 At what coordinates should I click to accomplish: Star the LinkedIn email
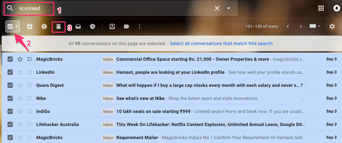[x=20, y=72]
